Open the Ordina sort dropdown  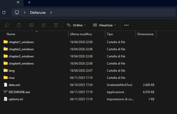[x=76, y=25]
